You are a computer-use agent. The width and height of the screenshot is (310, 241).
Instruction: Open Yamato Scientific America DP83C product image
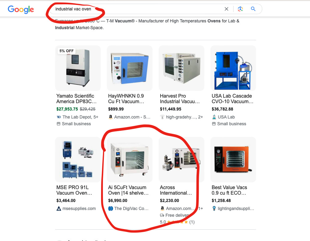tap(78, 68)
